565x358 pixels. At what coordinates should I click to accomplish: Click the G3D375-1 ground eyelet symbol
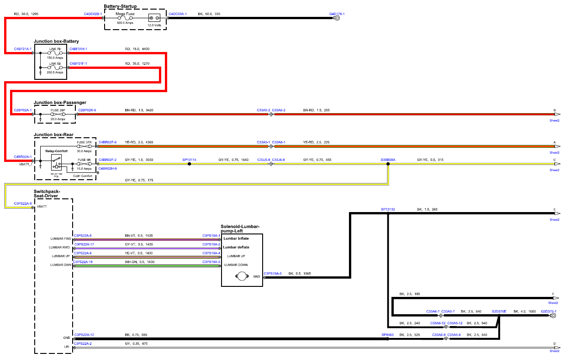pos(553,315)
